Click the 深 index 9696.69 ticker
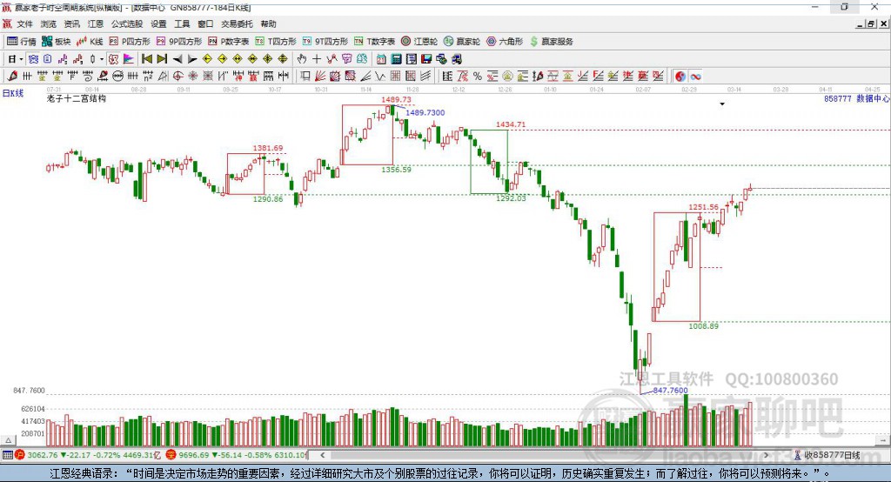 pyautogui.click(x=237, y=455)
